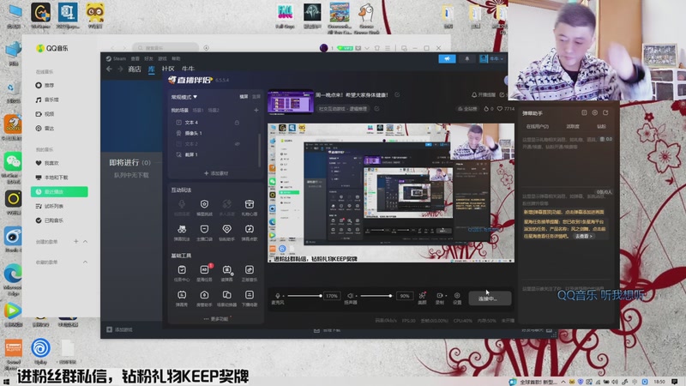The height and width of the screenshot is (386, 686).
Task: Click the stream cover thumbnail
Action: 291,102
